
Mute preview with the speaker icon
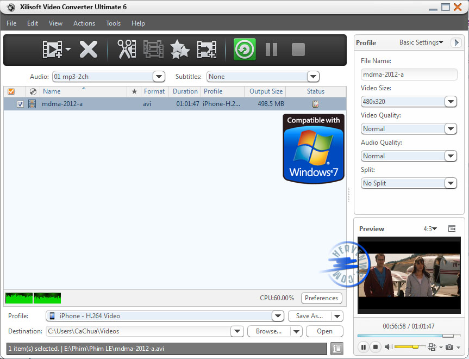pos(388,346)
